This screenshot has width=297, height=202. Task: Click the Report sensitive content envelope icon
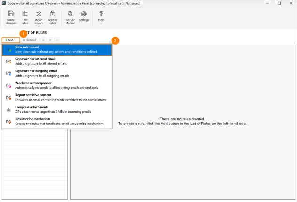pyautogui.click(x=9, y=98)
